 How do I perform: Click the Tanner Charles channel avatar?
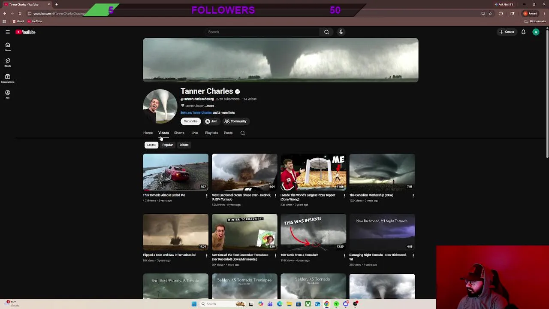pyautogui.click(x=160, y=106)
